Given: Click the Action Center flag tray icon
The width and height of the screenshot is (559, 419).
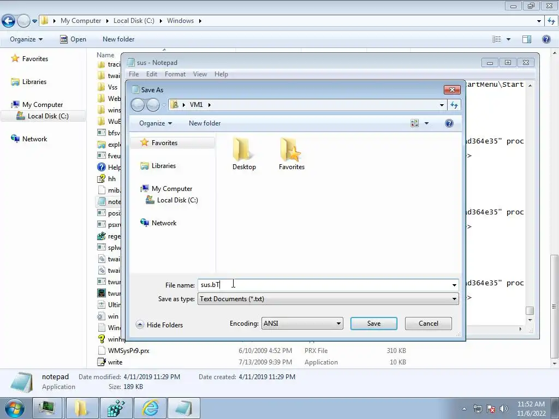Looking at the screenshot, I should tap(491, 409).
